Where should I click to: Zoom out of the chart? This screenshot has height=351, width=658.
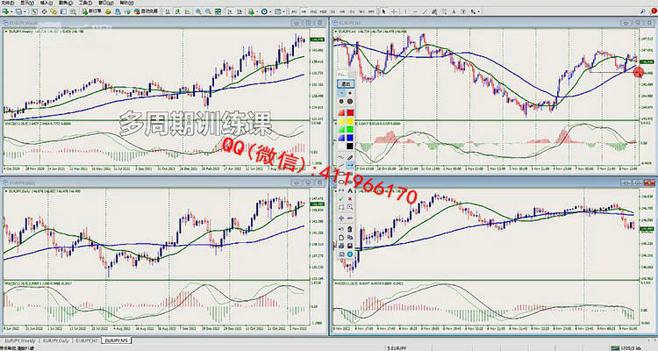208,11
